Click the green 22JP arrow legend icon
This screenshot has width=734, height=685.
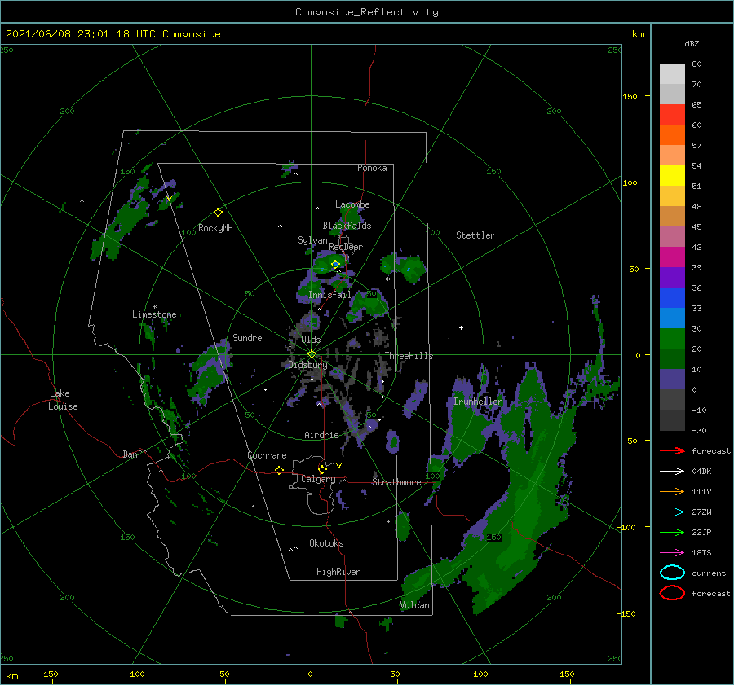[673, 532]
